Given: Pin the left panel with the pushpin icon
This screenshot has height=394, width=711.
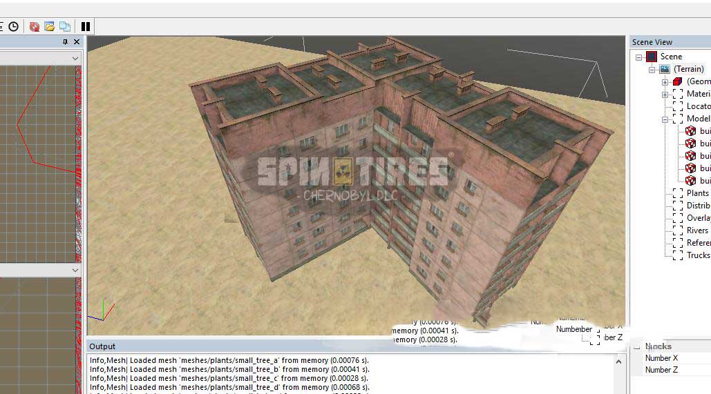Looking at the screenshot, I should pyautogui.click(x=66, y=42).
